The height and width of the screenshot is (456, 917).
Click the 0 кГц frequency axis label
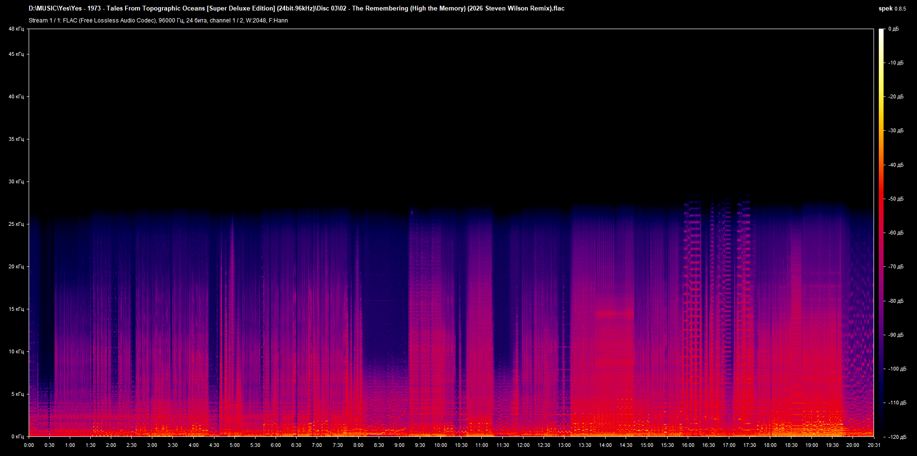pos(18,437)
